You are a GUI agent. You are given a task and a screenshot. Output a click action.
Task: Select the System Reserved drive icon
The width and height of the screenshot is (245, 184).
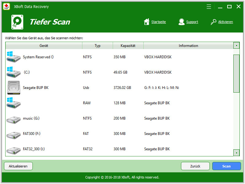[13, 57]
